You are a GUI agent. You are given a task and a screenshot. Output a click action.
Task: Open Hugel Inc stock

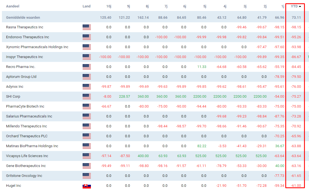tap(13, 186)
